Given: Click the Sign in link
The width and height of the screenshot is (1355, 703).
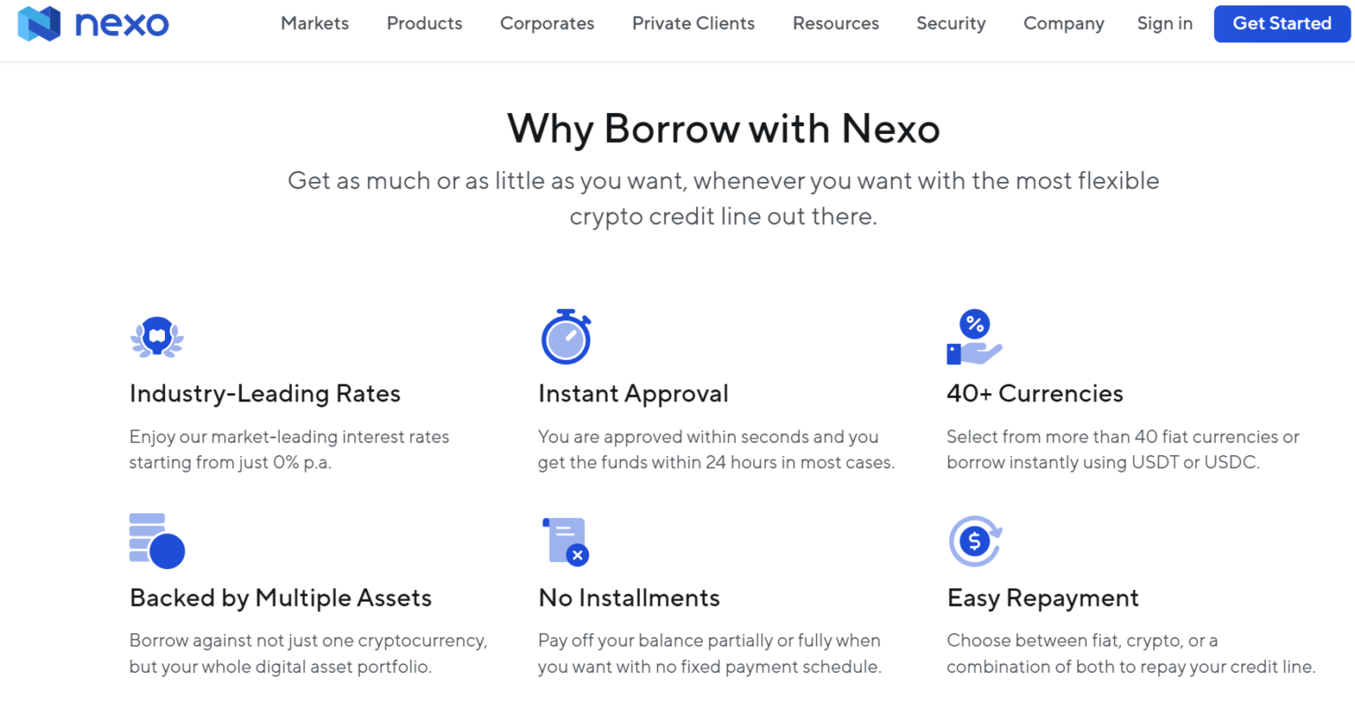Looking at the screenshot, I should coord(1164,24).
